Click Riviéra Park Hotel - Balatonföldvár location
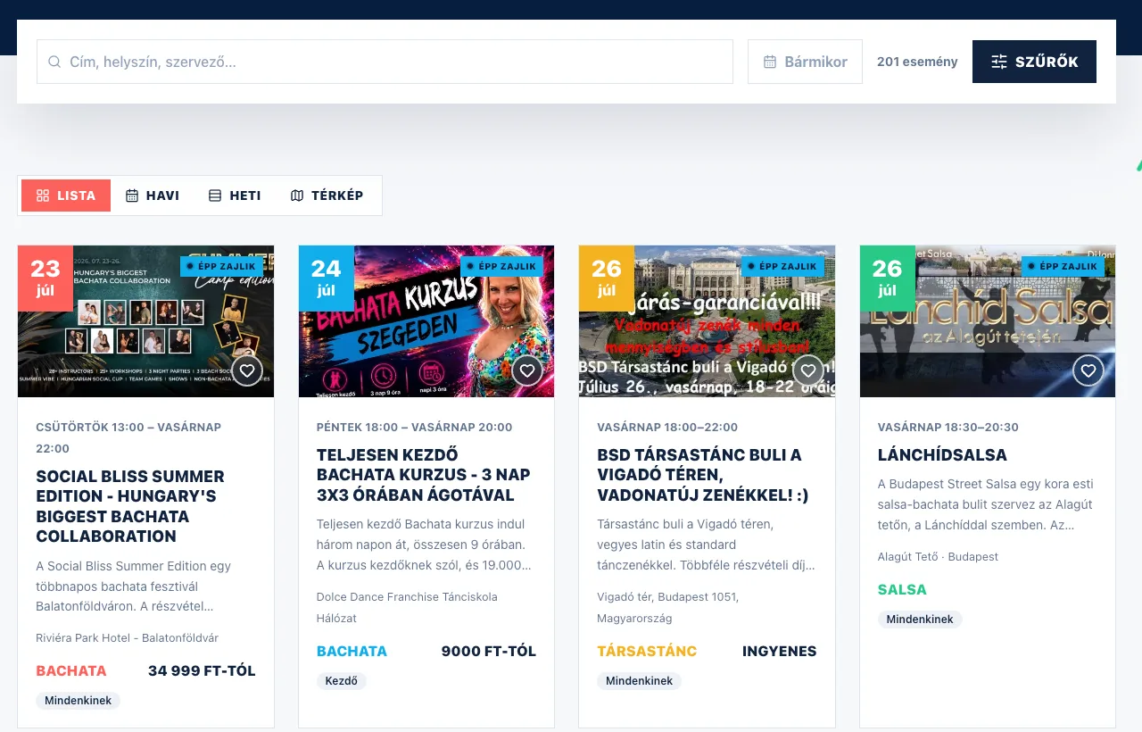 click(x=128, y=638)
